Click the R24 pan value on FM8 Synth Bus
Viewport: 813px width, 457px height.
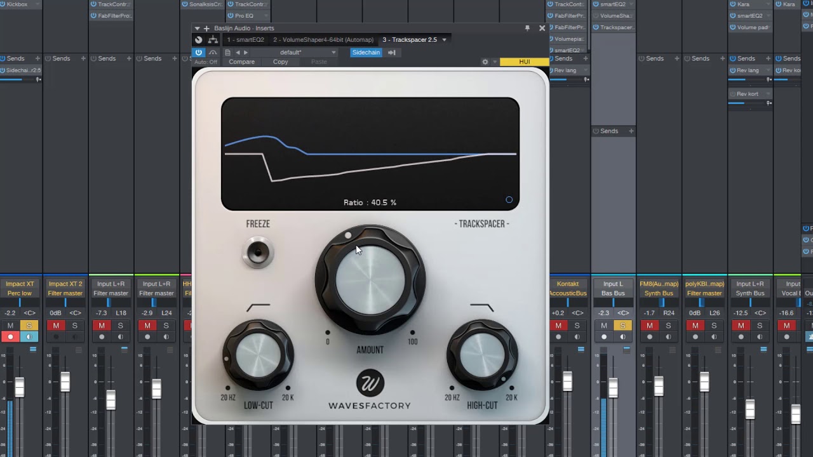[668, 313]
